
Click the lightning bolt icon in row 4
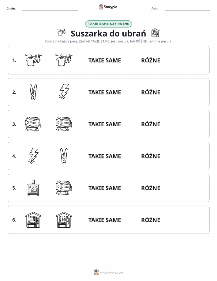(x=33, y=156)
